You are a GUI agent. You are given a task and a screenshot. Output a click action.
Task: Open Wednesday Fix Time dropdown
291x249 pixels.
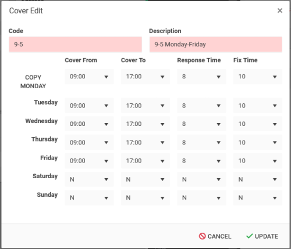tap(258, 124)
